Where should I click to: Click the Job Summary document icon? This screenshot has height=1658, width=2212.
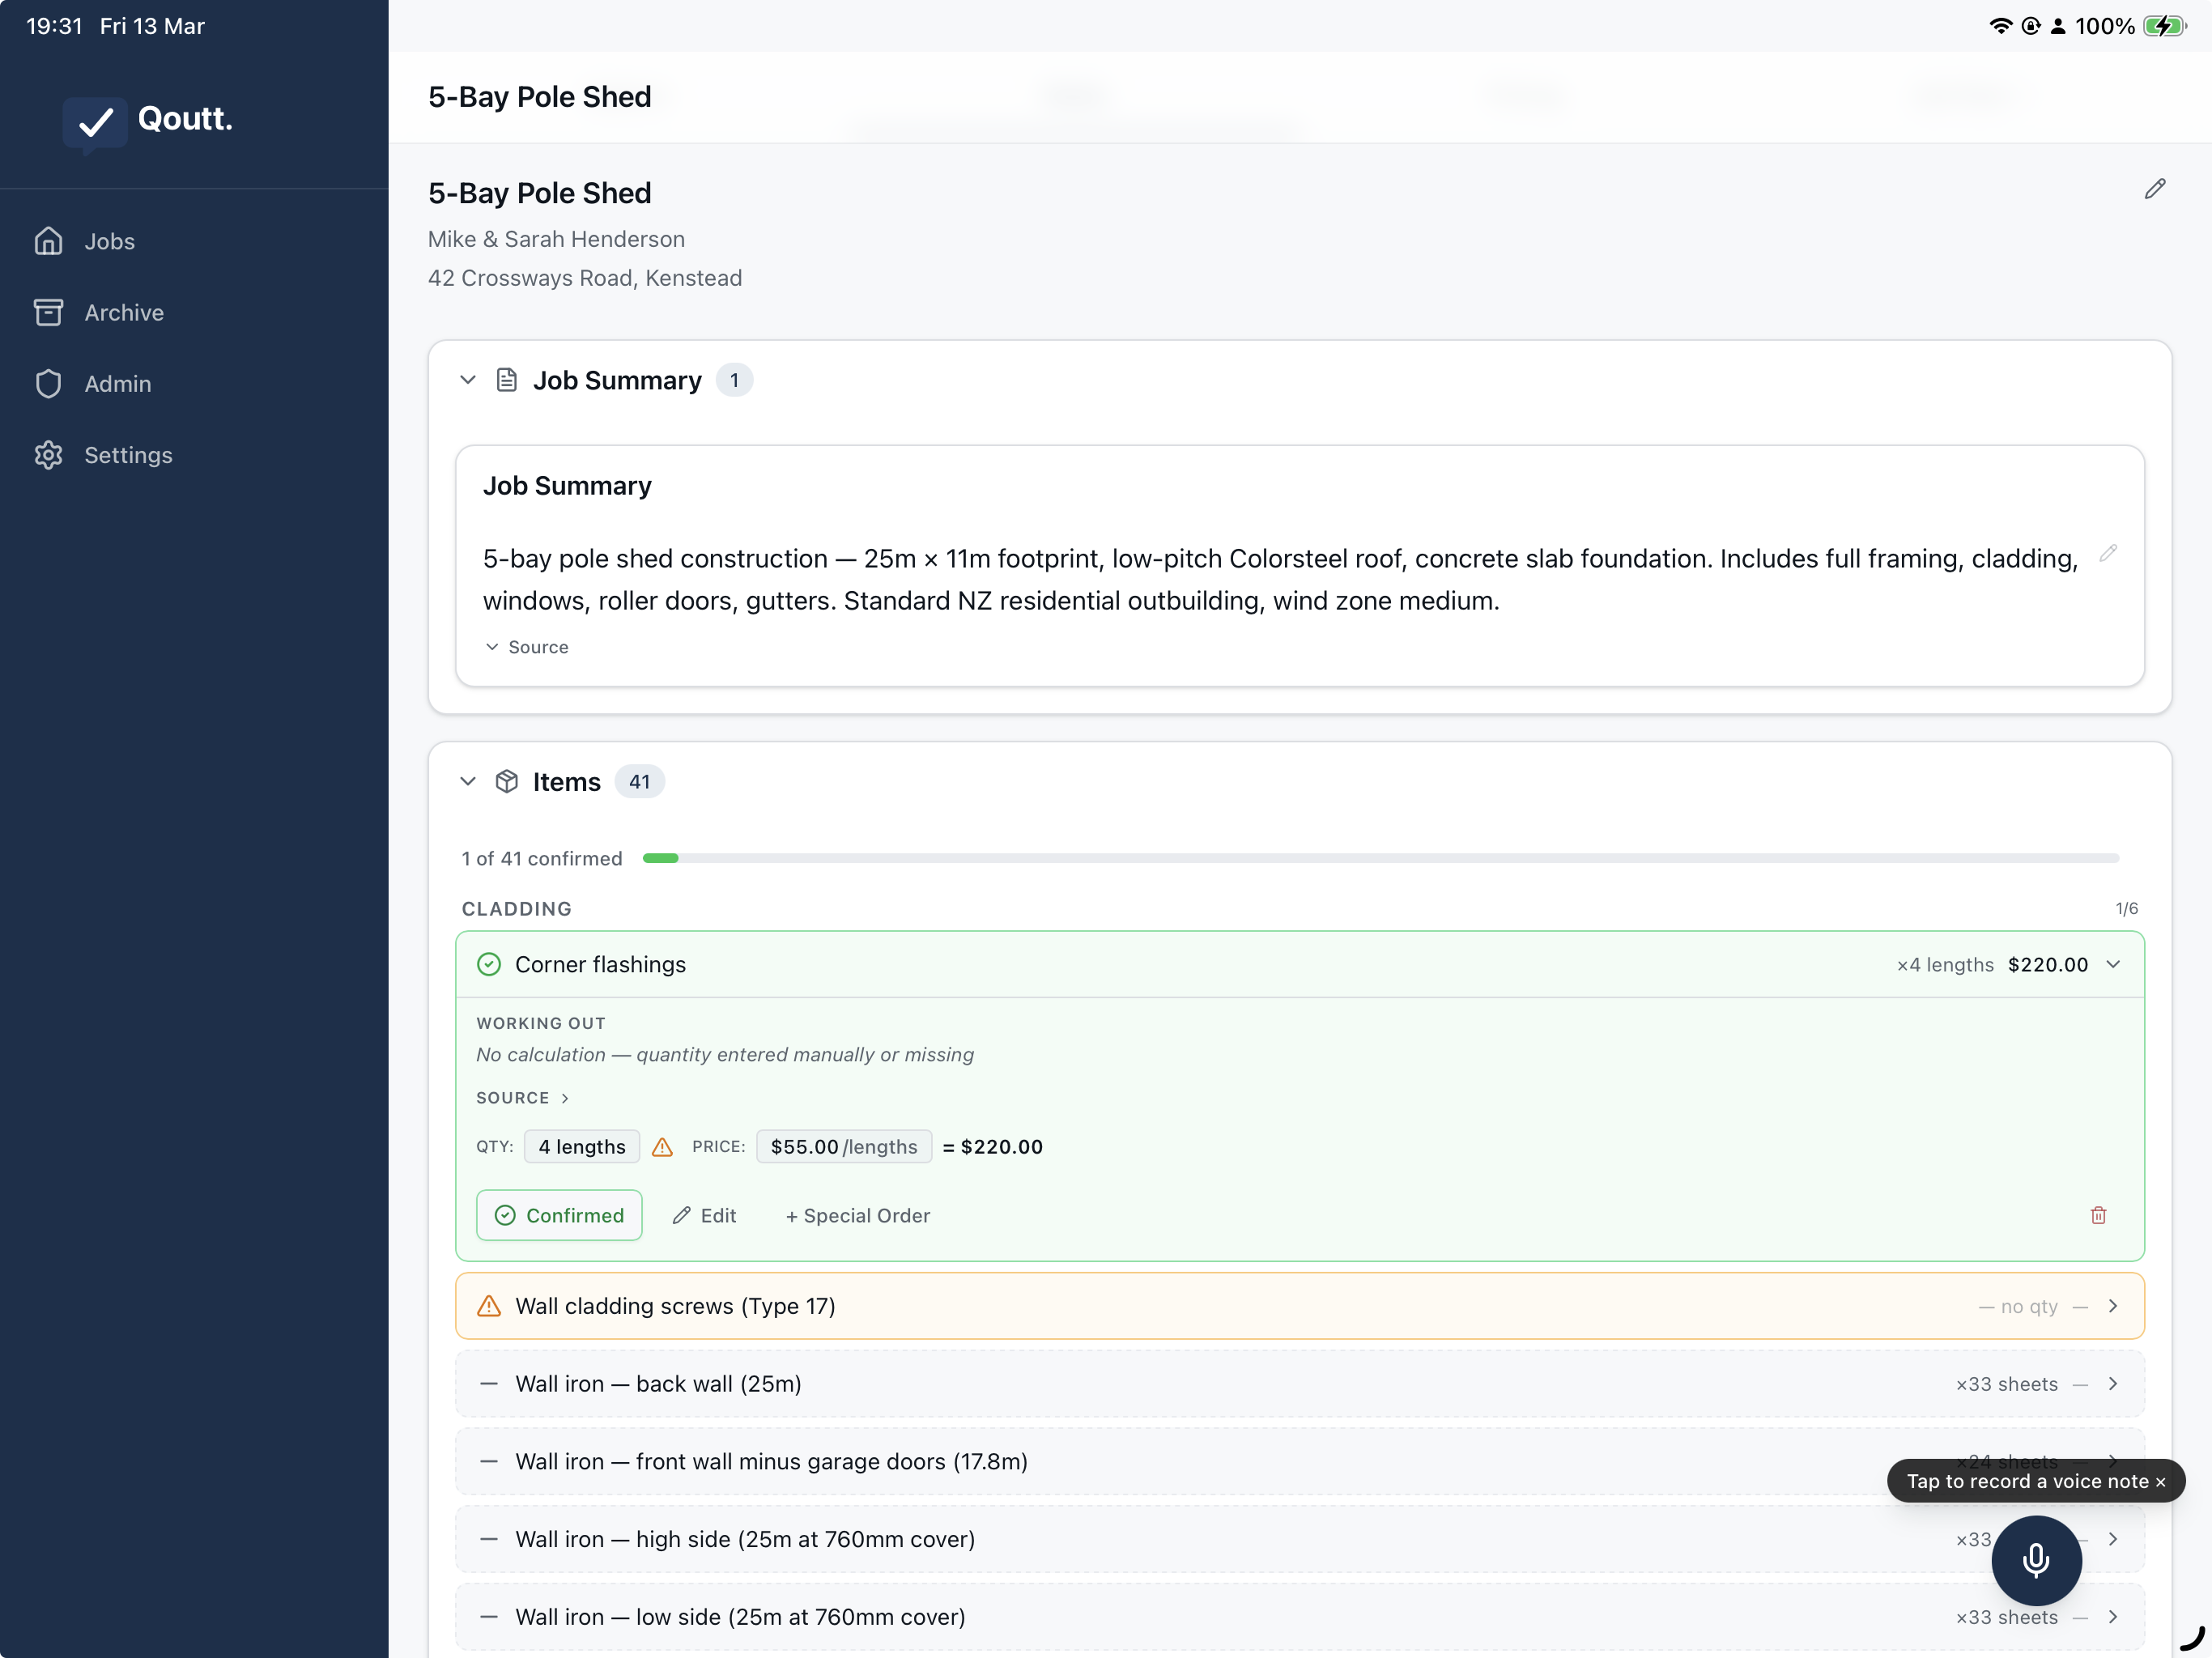click(507, 380)
